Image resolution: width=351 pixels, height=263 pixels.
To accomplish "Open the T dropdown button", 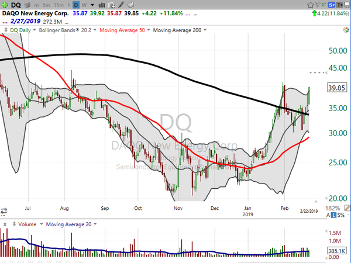I will click(339, 5).
